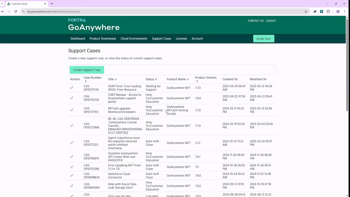
Task: Sort the table by Title
Action: (116, 79)
